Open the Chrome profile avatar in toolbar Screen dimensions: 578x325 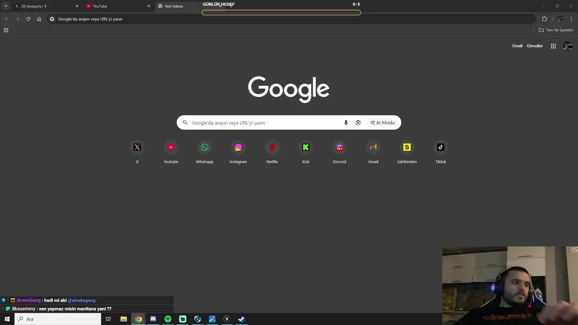560,19
